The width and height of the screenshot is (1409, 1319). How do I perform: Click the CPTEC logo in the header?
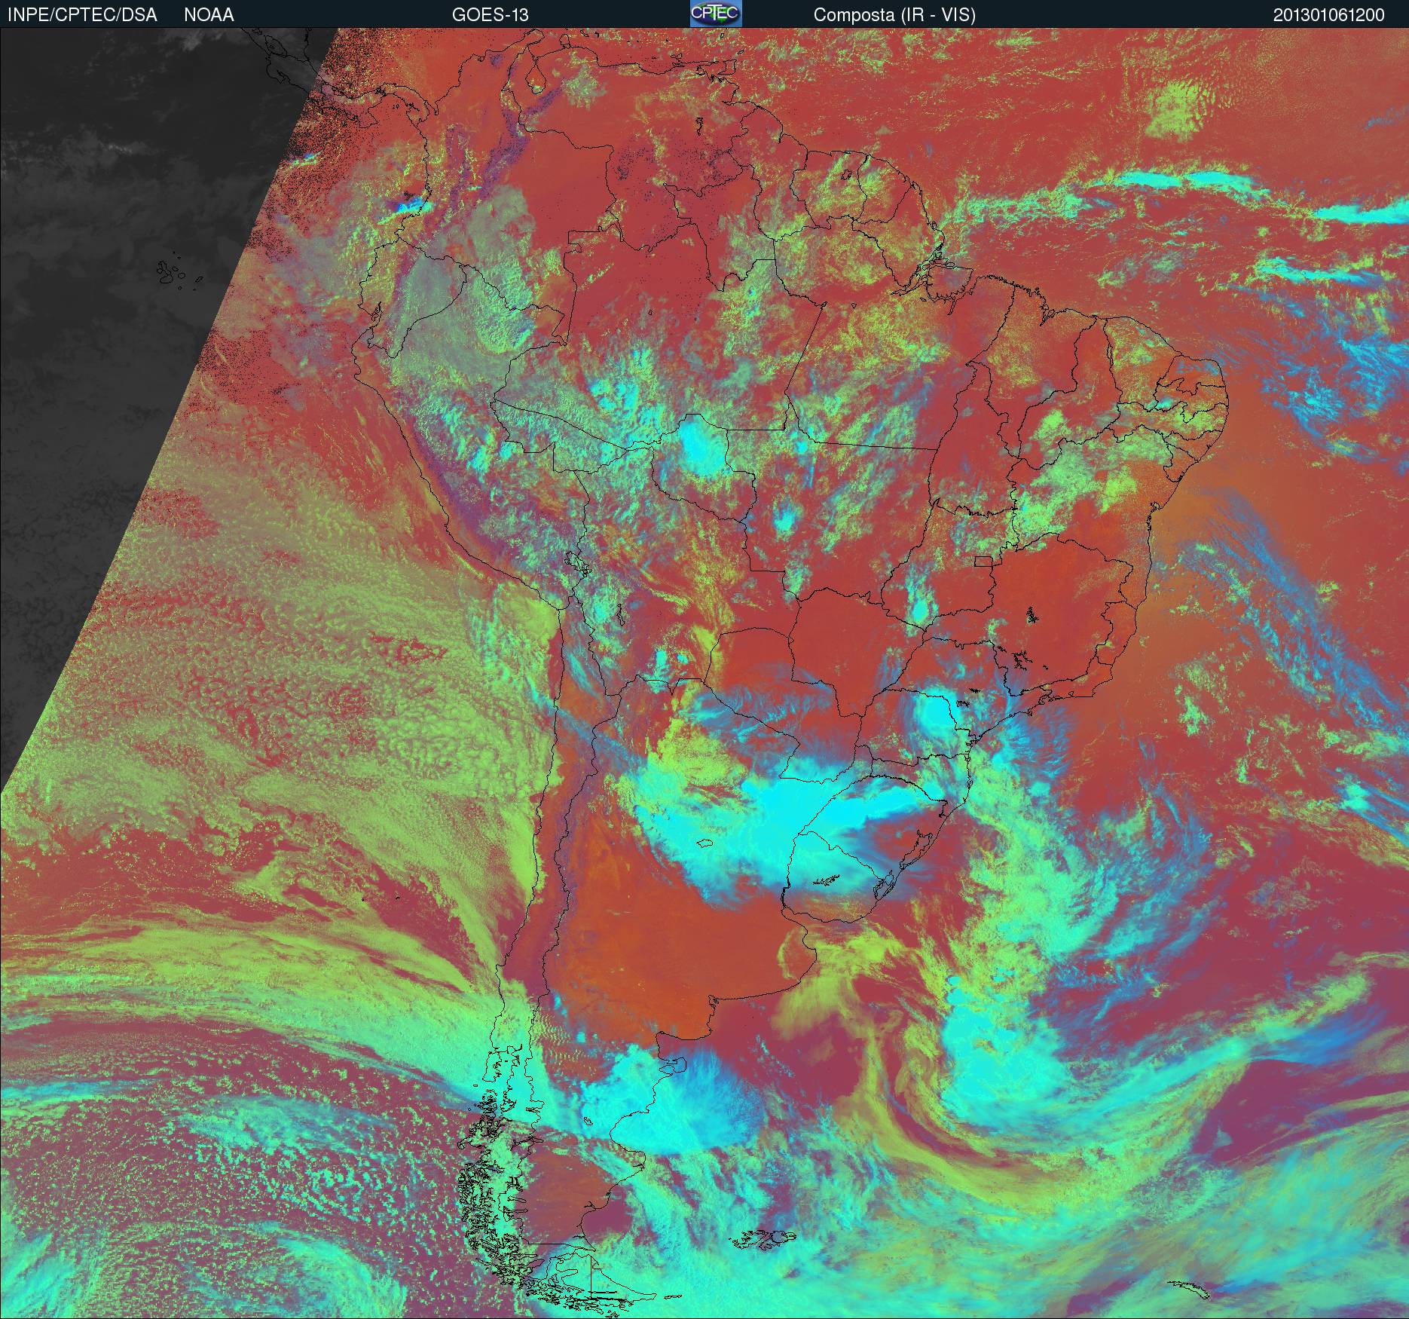coord(716,14)
